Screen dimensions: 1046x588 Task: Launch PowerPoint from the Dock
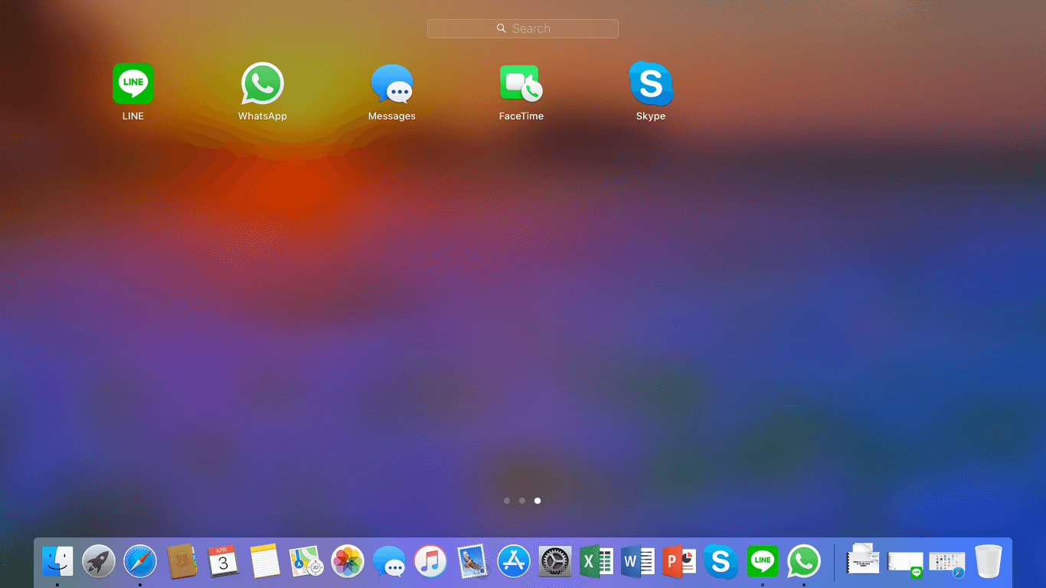pyautogui.click(x=679, y=561)
